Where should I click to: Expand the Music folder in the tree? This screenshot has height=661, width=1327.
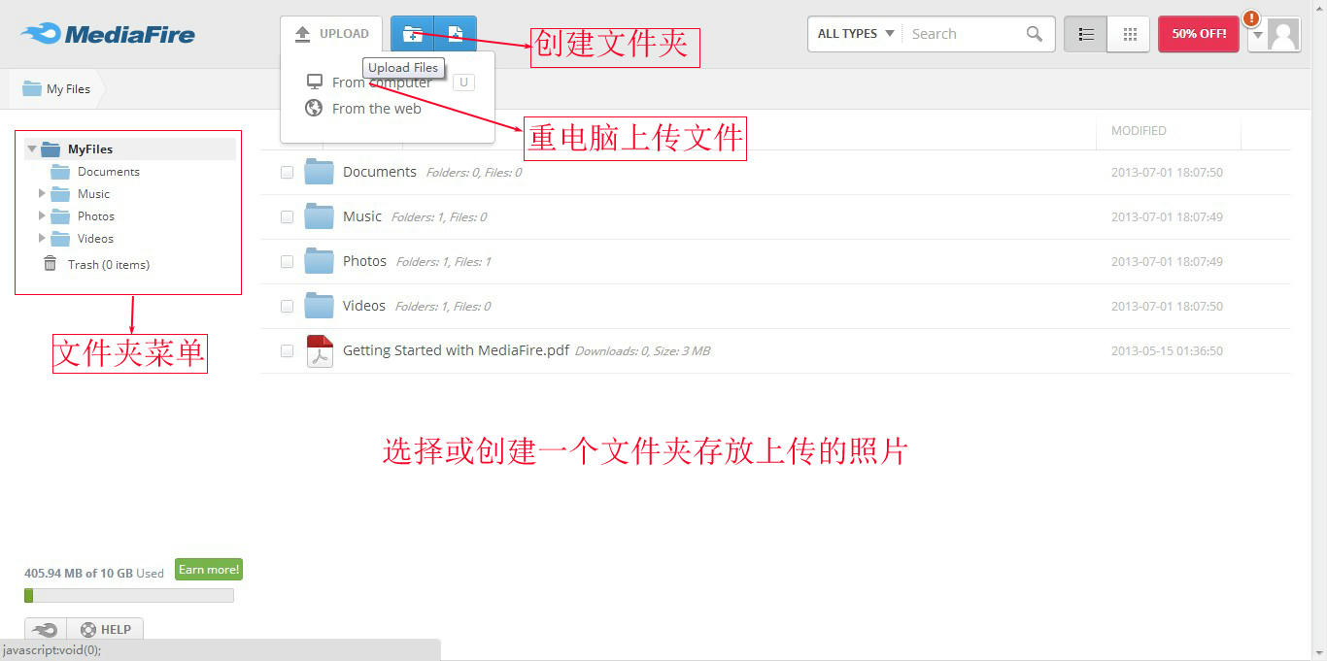(42, 193)
